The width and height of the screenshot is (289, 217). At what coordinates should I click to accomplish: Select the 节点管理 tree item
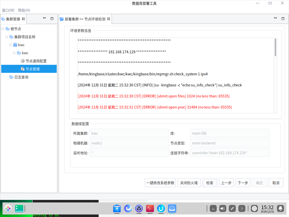pos(33,69)
